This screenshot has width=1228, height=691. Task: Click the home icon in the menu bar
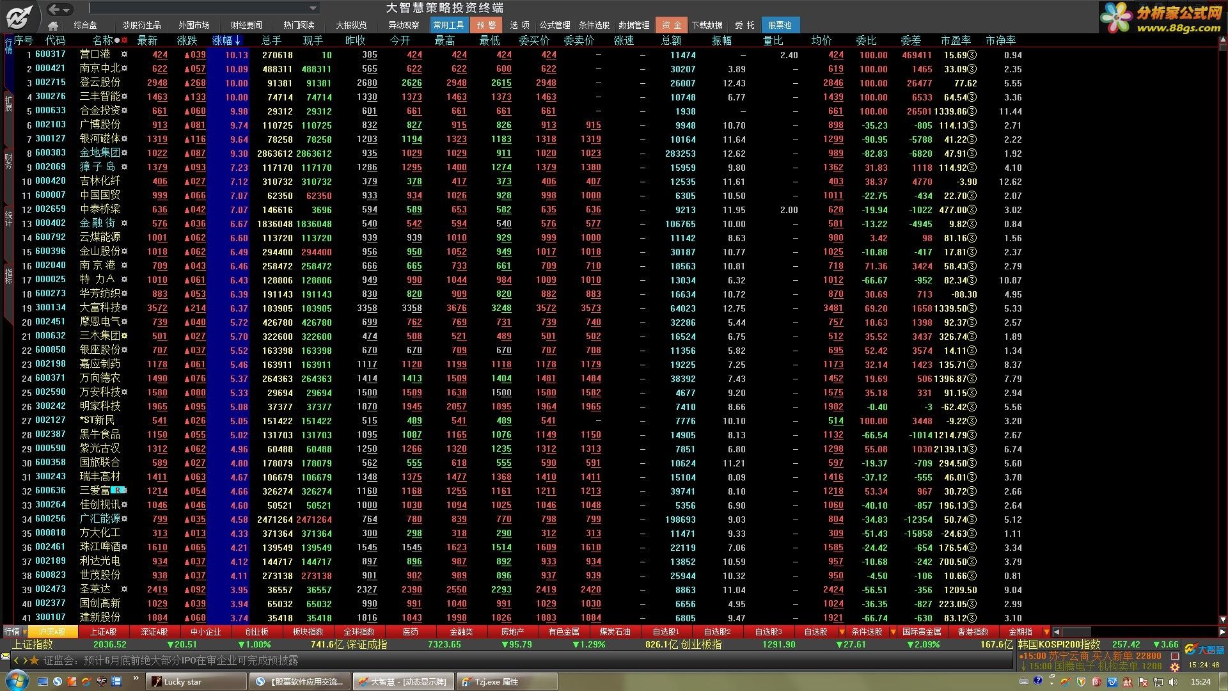pos(53,26)
